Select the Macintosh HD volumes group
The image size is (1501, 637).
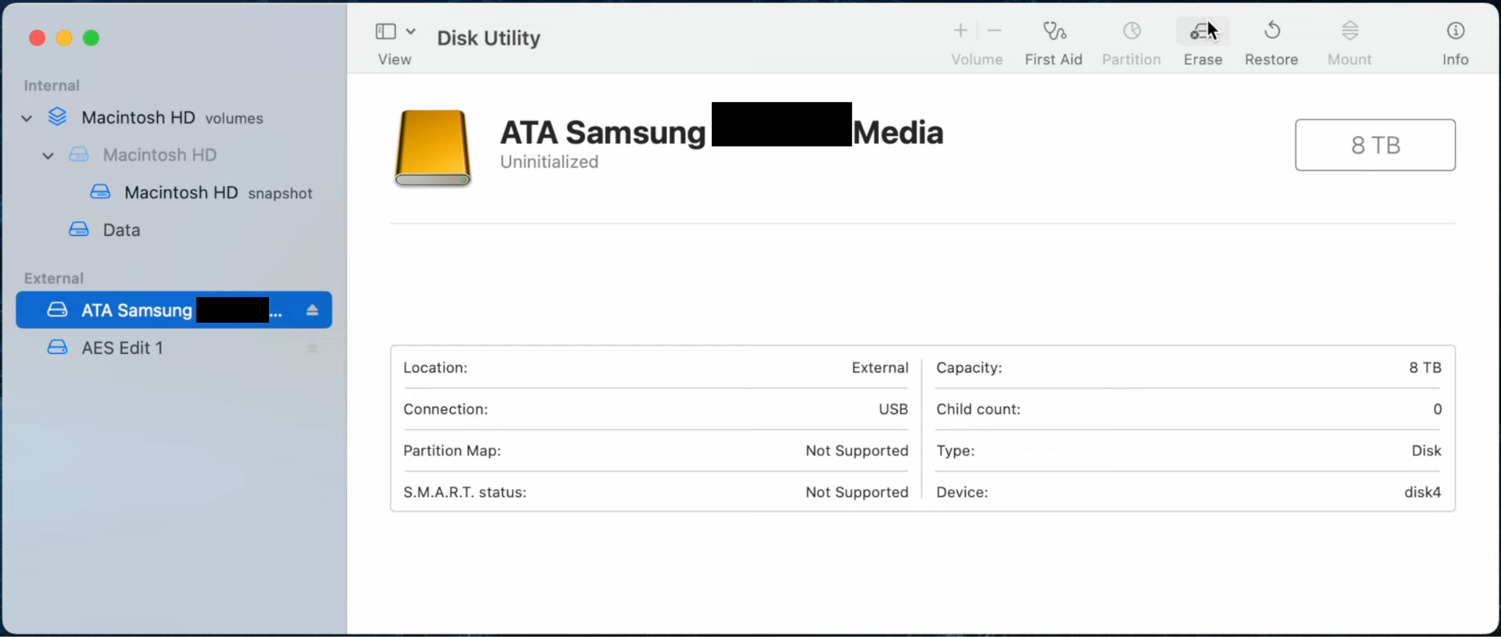[174, 117]
